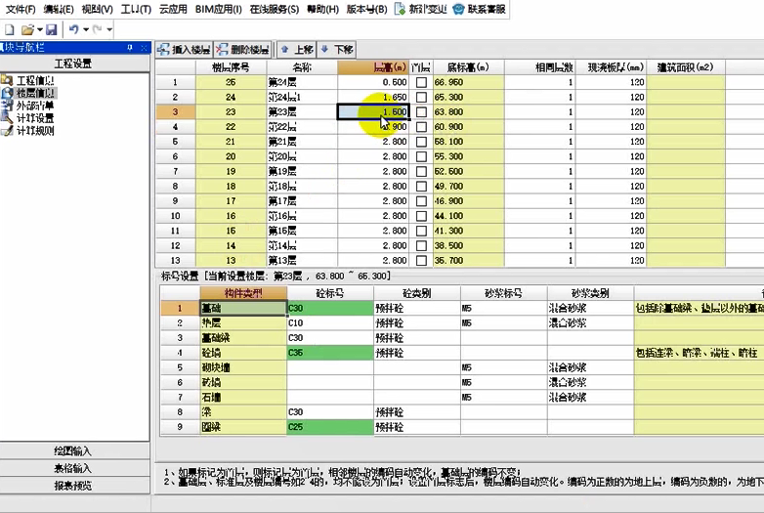Click the Save disk icon
Screen dimensions: 764x513
(51, 30)
